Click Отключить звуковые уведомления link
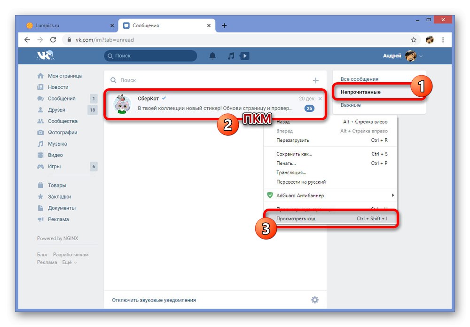 tap(154, 300)
